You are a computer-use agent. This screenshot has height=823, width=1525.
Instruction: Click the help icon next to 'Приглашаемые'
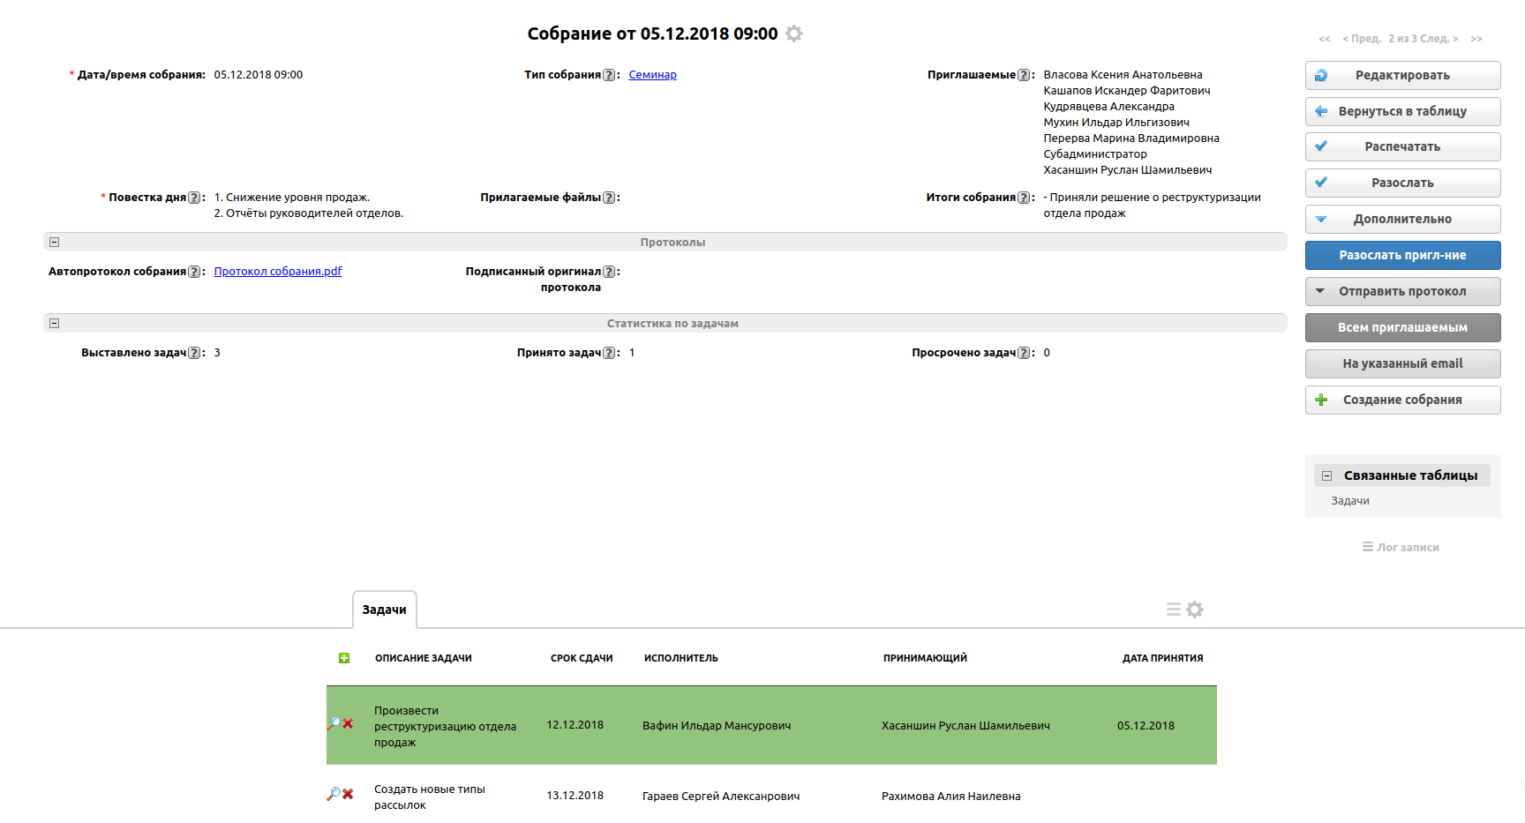click(x=1024, y=75)
